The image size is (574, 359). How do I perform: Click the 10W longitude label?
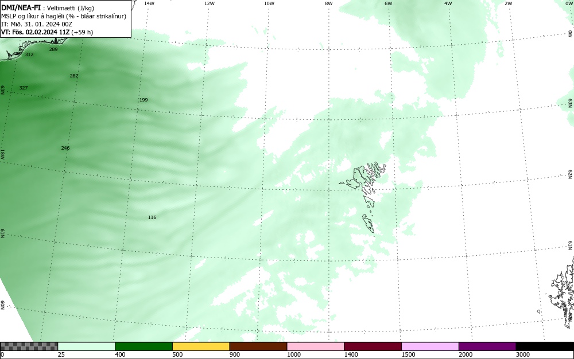[x=269, y=3]
